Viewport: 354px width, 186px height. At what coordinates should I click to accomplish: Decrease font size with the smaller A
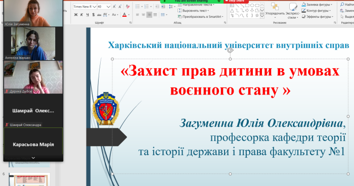[120, 7]
